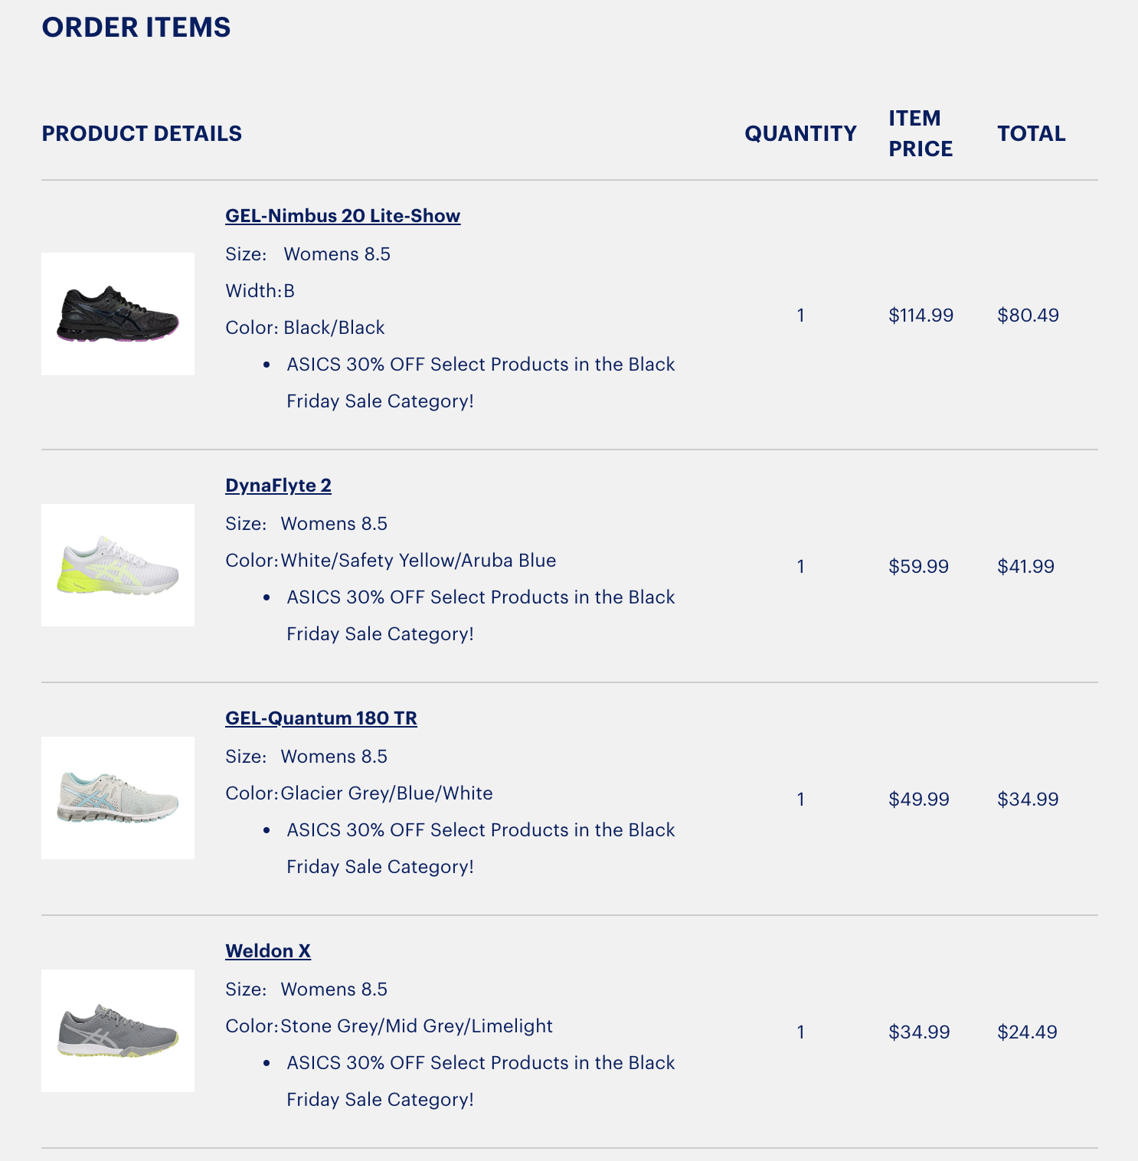
Task: Click the QUANTITY column header
Action: point(801,133)
